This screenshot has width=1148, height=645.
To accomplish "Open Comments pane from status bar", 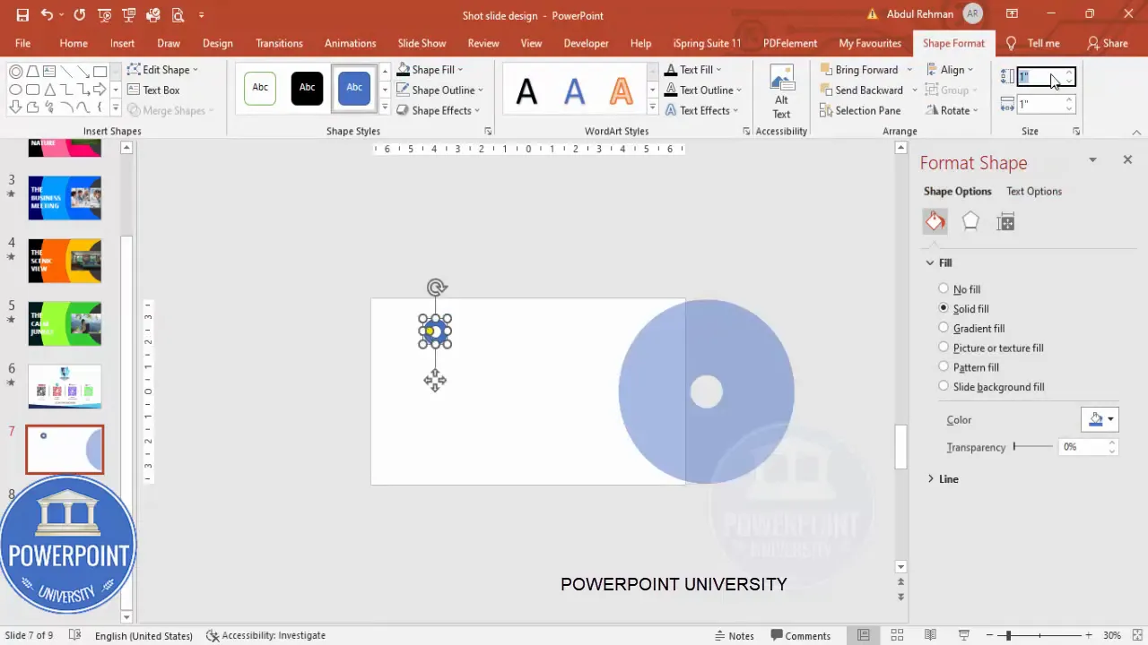I will 800,635.
